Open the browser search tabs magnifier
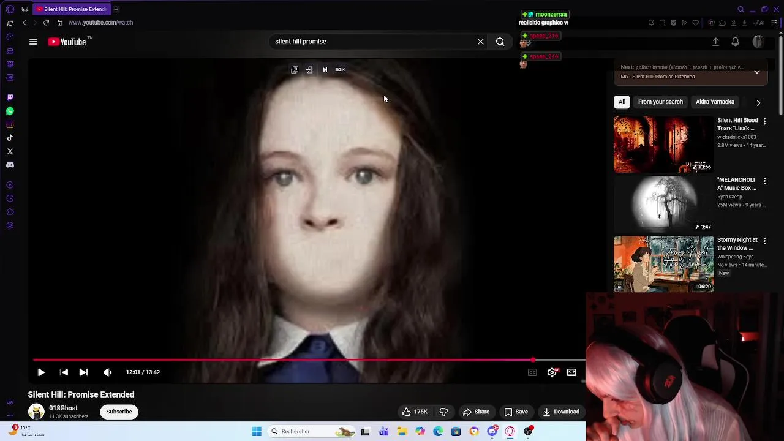 741,9
